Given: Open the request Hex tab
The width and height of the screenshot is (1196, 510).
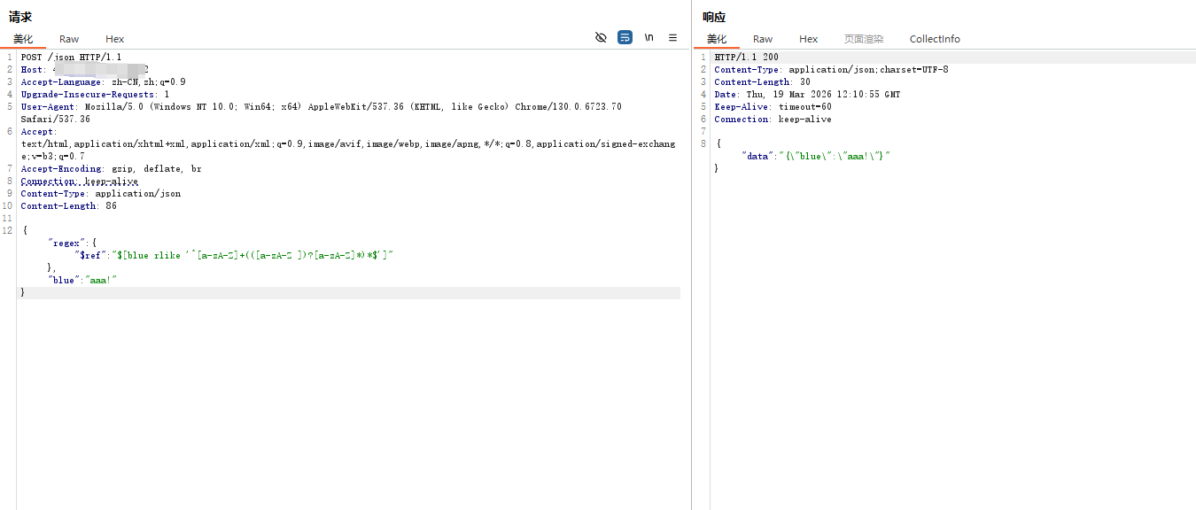Looking at the screenshot, I should [x=114, y=39].
